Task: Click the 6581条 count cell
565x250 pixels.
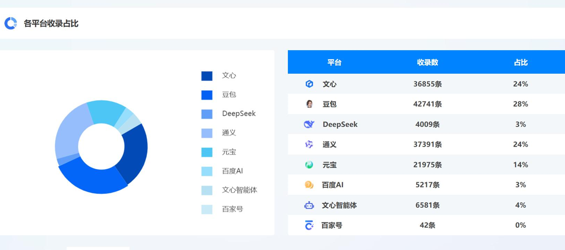Action: (x=428, y=205)
